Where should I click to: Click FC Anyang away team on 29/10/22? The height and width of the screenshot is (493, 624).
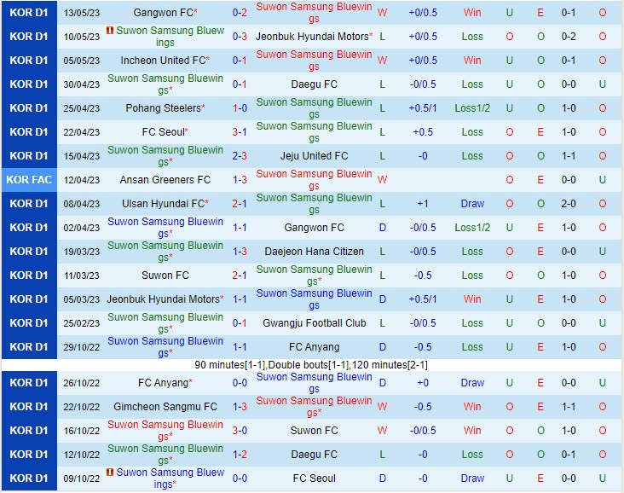pos(314,347)
